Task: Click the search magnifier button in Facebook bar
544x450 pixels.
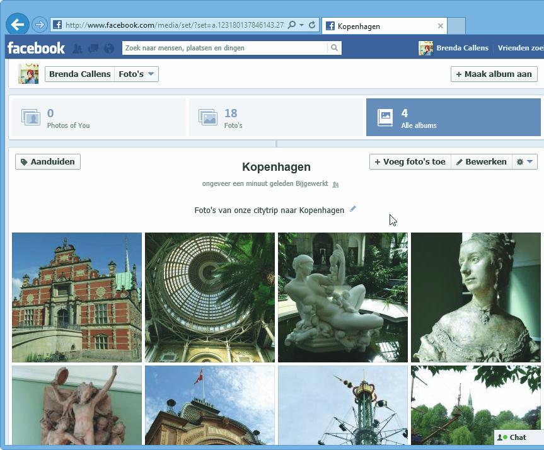Action: tap(334, 48)
